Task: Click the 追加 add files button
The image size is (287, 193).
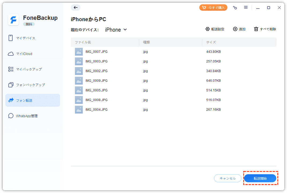Action: coord(239,29)
